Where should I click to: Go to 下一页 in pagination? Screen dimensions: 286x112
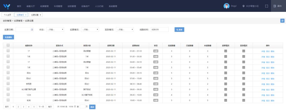(41, 107)
